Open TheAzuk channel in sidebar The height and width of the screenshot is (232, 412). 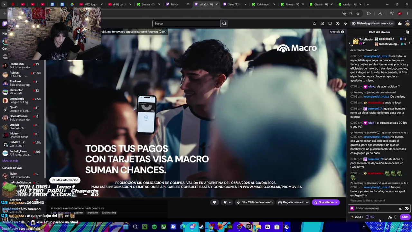22,83
